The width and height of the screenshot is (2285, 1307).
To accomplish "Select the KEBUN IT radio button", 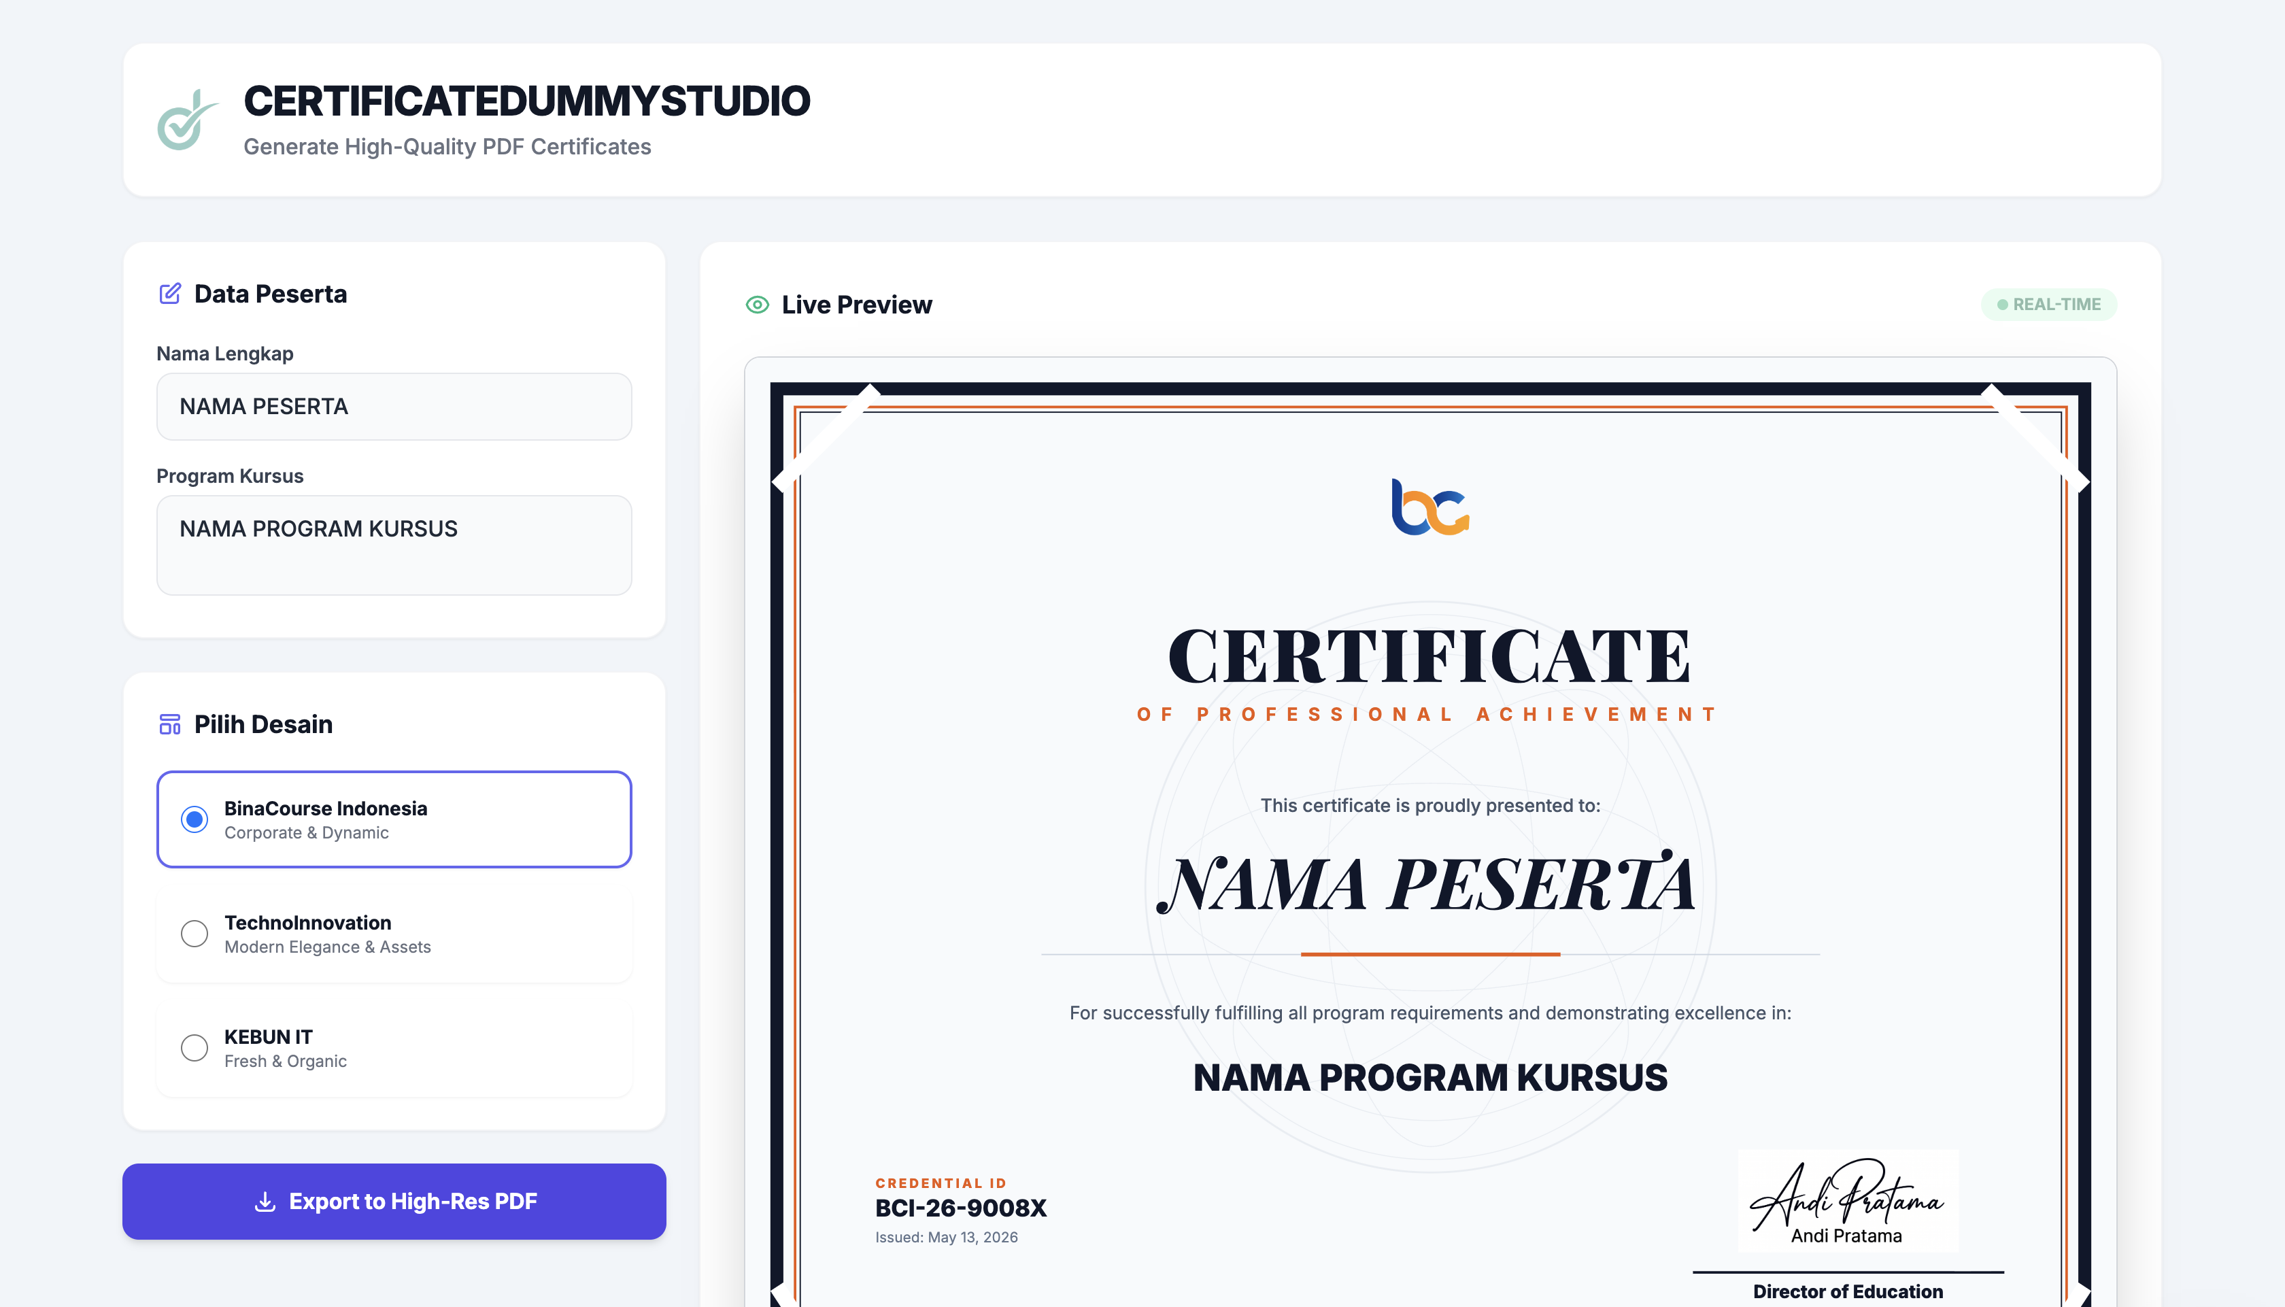I will [x=194, y=1048].
